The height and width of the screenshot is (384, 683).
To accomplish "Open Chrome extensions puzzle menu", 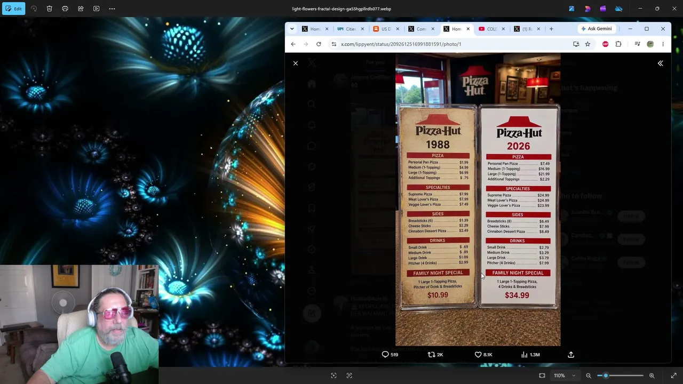I will point(618,44).
